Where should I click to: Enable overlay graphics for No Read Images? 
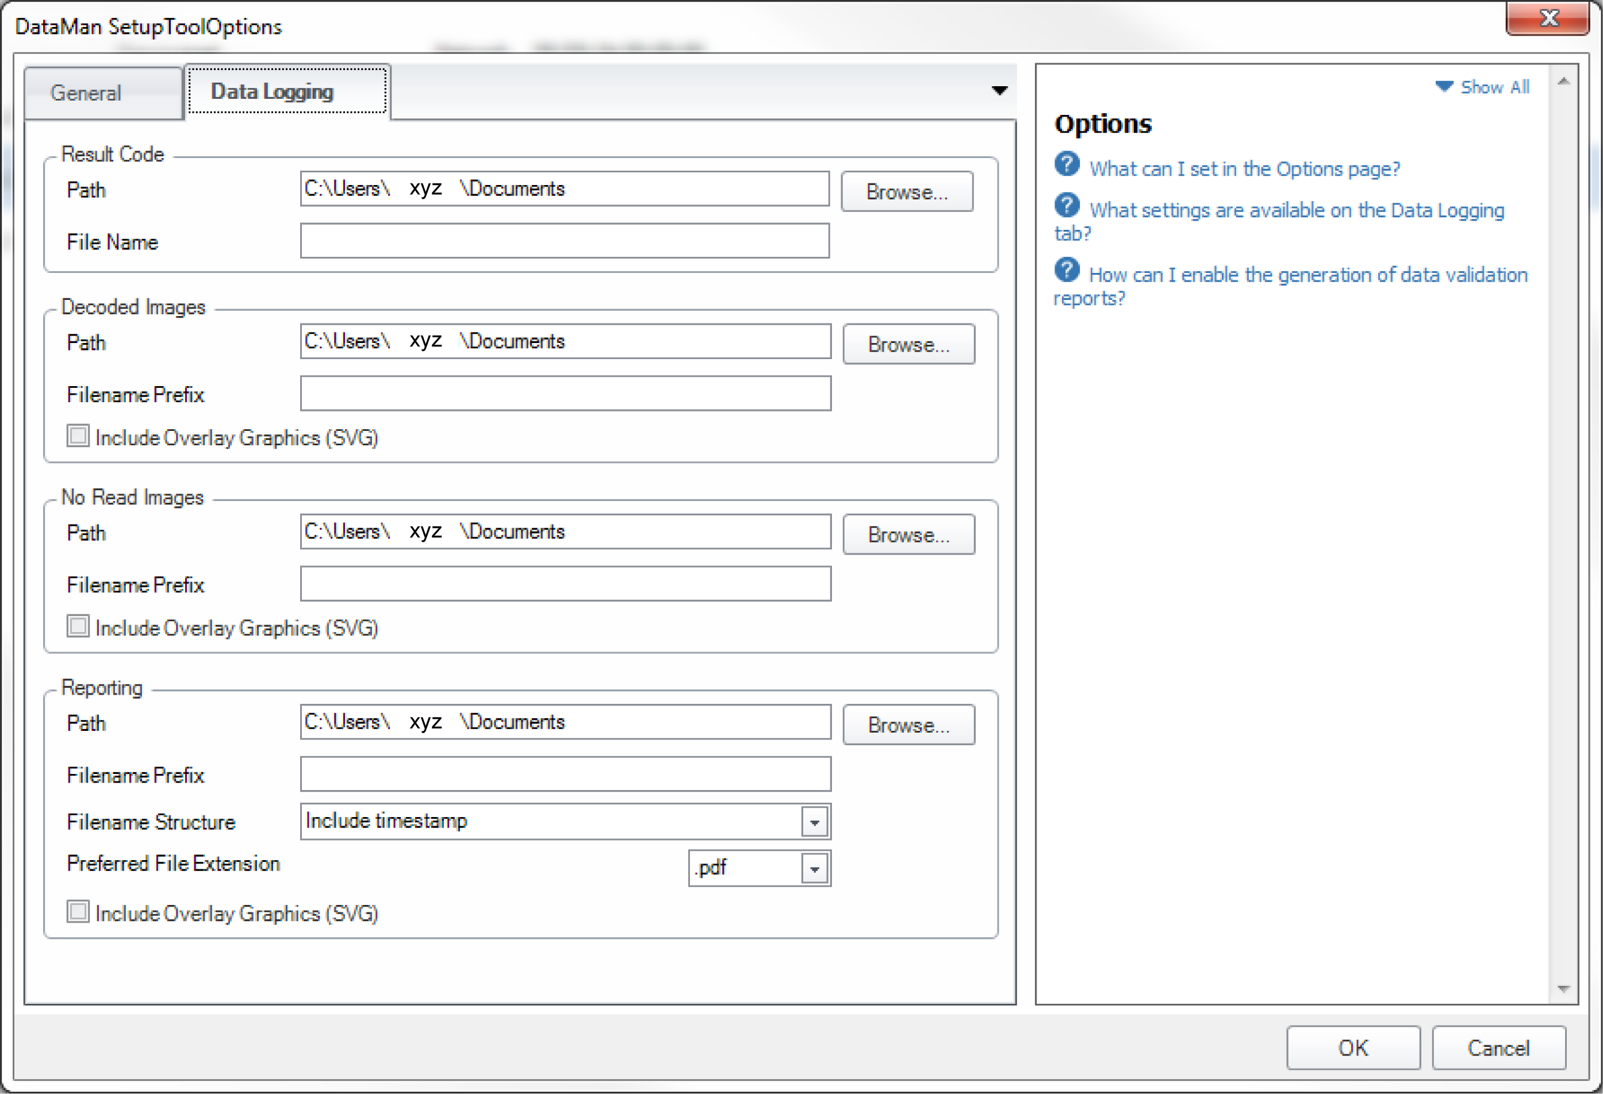[x=78, y=627]
